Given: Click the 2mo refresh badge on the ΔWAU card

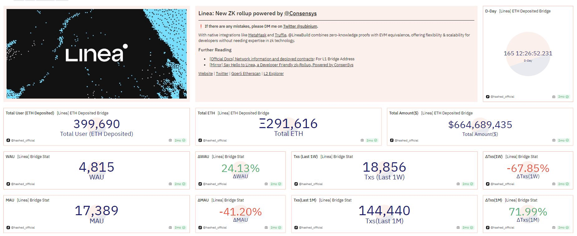Looking at the screenshot, I should click(x=276, y=184).
